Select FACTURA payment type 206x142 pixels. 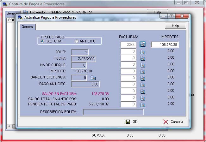[x=42, y=41]
